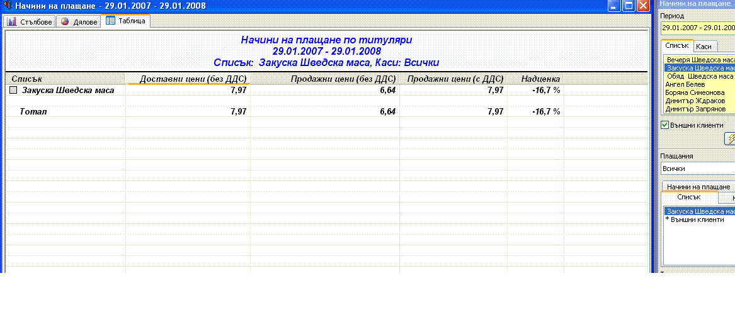The width and height of the screenshot is (735, 322).
Task: Click the Продажни цени (с ДДС) header
Action: pyautogui.click(x=455, y=79)
